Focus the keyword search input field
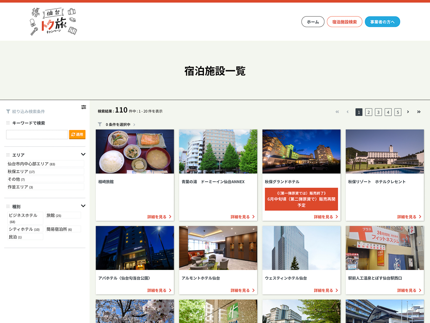The width and height of the screenshot is (430, 323). 37,135
